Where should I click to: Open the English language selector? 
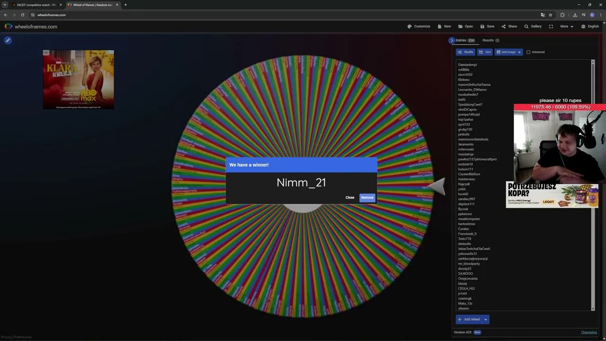coord(590,27)
